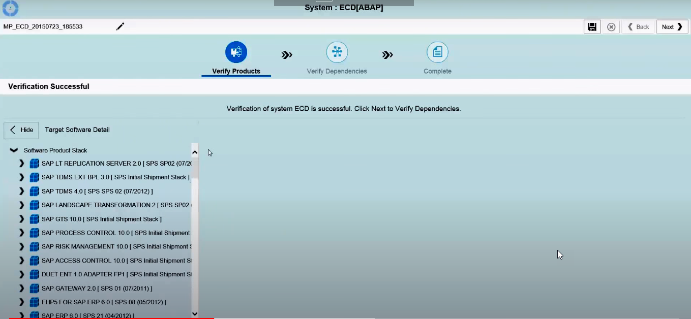Expand SAP GATEWAY 2.0 node
The image size is (691, 319).
[21, 289]
